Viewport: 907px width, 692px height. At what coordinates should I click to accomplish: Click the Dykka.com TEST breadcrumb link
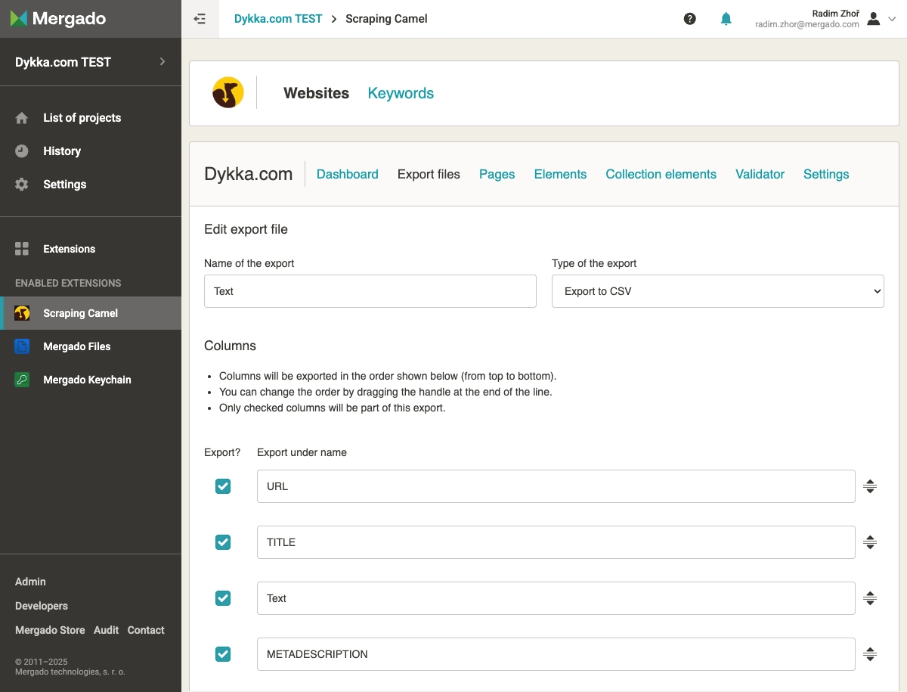point(278,19)
